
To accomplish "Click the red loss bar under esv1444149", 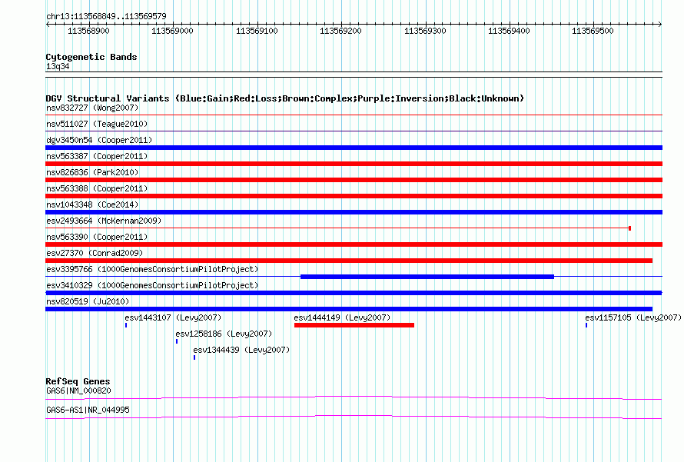I will (x=354, y=325).
